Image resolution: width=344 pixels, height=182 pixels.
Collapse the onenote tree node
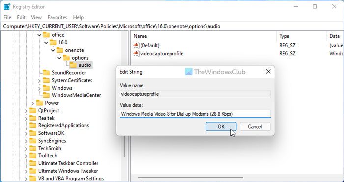click(x=53, y=50)
